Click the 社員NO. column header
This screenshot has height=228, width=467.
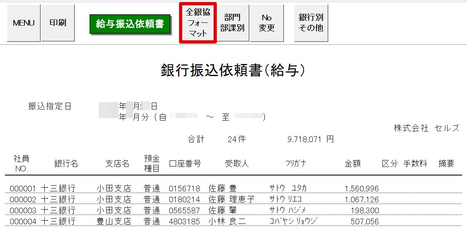click(21, 163)
